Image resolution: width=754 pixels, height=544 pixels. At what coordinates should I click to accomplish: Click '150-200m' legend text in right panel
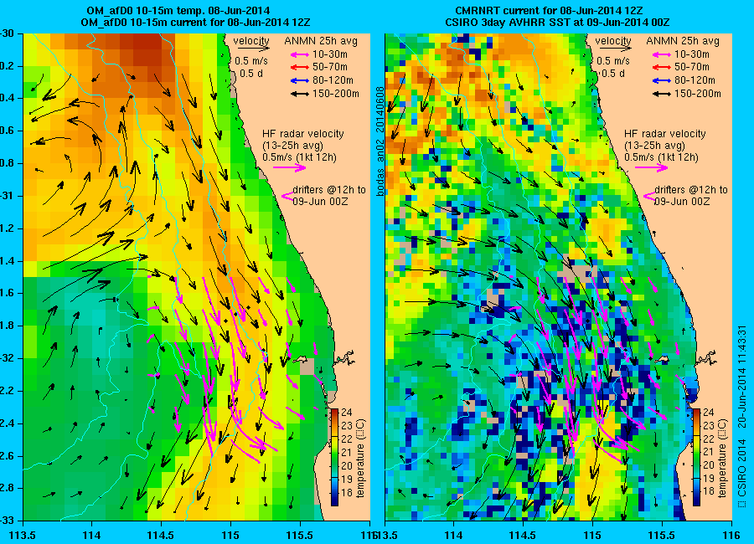698,94
